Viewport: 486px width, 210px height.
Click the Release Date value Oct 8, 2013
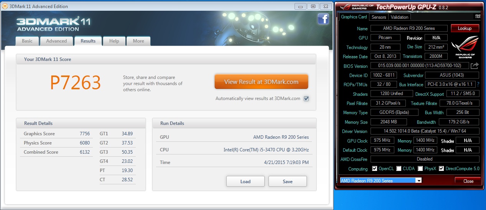click(x=386, y=56)
